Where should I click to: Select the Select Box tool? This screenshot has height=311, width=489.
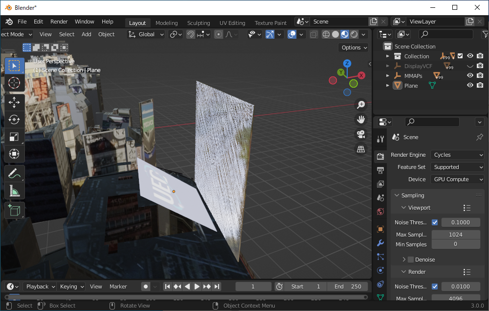tap(14, 66)
